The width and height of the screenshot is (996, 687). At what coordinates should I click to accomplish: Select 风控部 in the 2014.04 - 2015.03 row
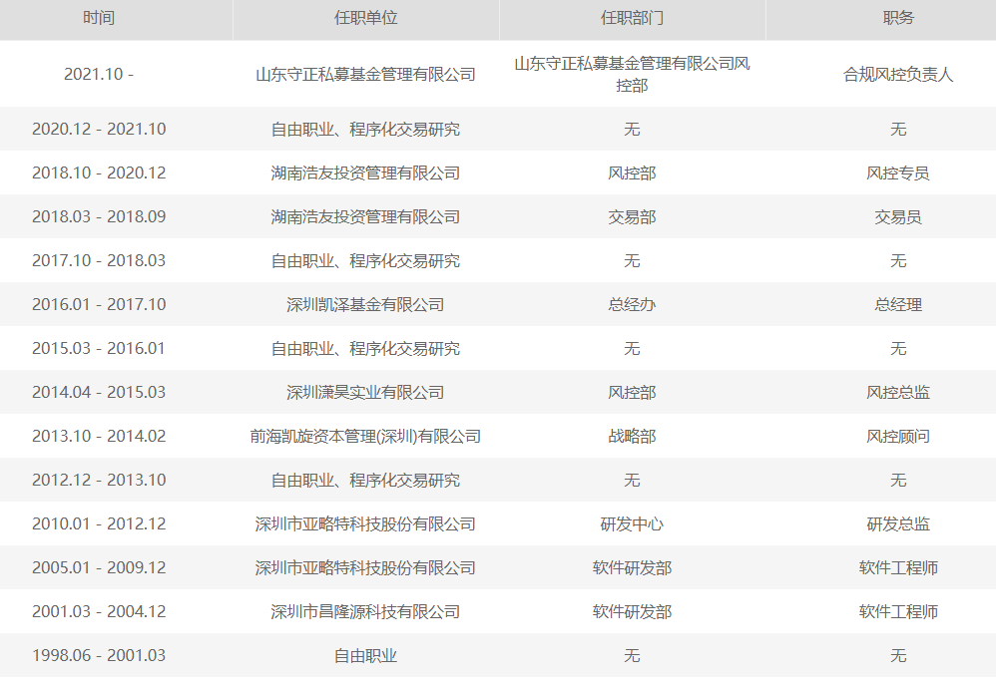point(632,392)
